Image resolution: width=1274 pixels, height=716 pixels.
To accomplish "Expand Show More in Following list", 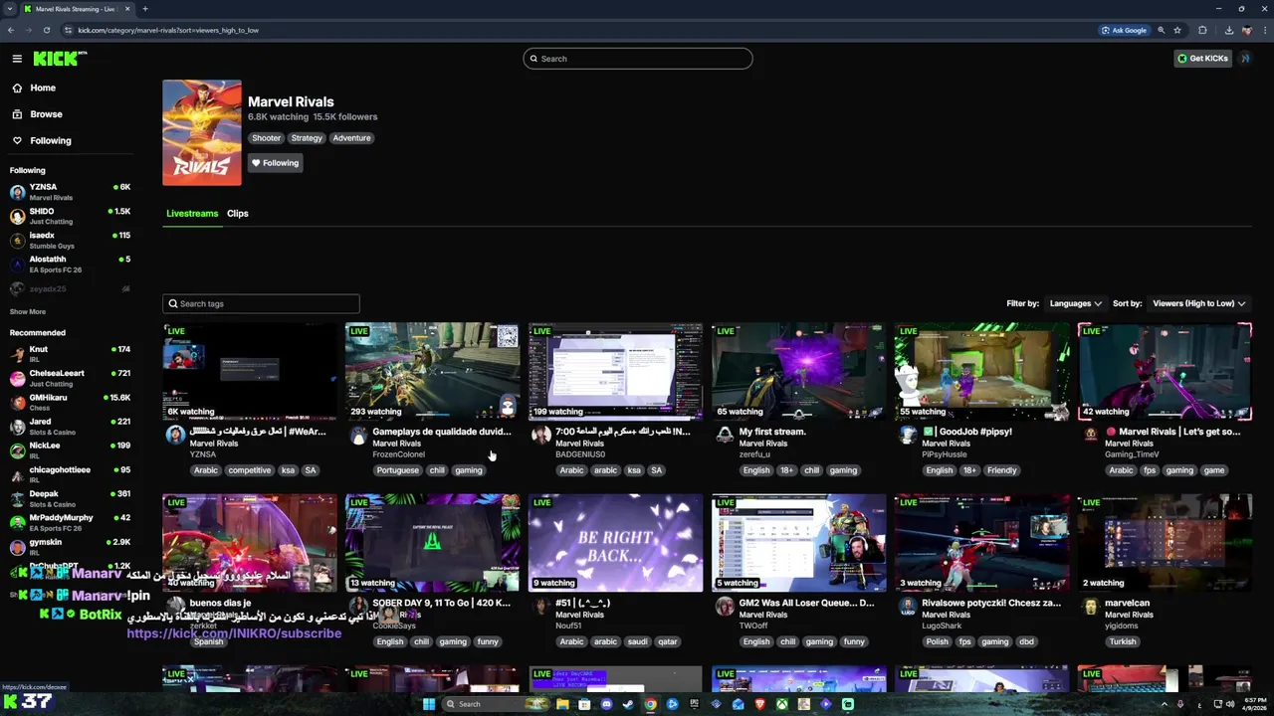I will click(x=28, y=311).
